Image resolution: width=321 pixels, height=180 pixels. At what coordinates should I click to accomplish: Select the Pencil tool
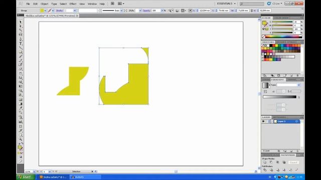point(21,60)
